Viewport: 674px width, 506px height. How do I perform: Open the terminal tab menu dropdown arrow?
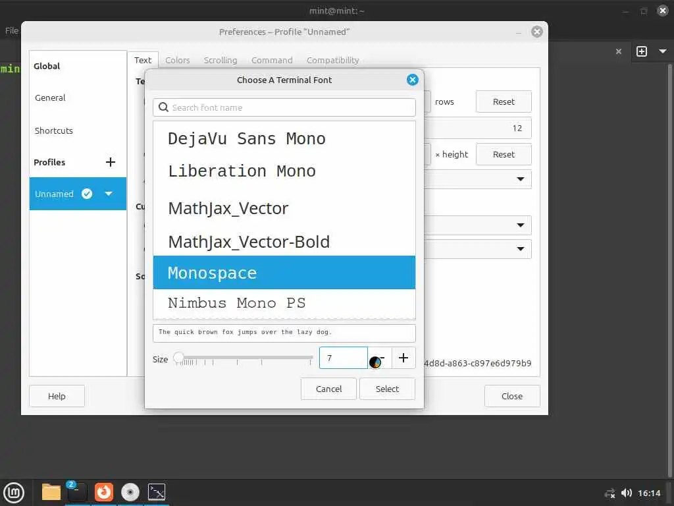pos(663,51)
